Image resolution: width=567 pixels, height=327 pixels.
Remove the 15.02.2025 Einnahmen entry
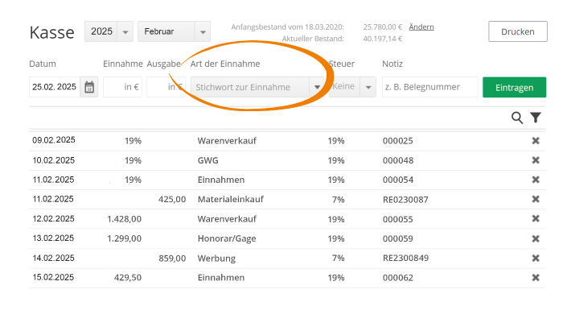pos(536,277)
